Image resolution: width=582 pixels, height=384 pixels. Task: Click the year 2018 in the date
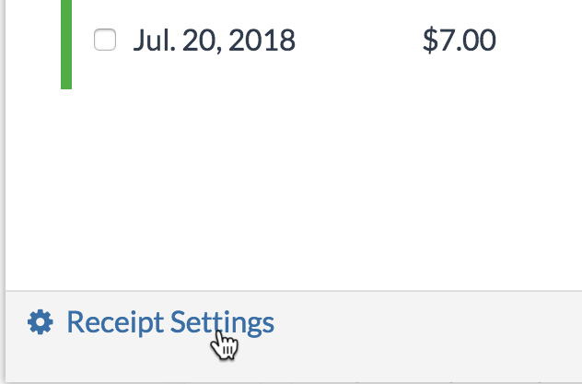point(262,41)
